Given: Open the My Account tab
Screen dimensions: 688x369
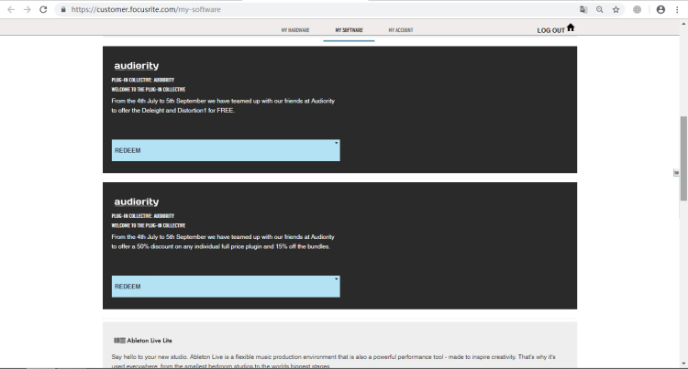Looking at the screenshot, I should tap(400, 30).
